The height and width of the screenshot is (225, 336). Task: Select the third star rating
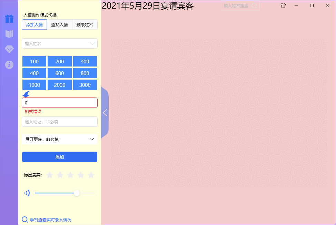(x=70, y=175)
